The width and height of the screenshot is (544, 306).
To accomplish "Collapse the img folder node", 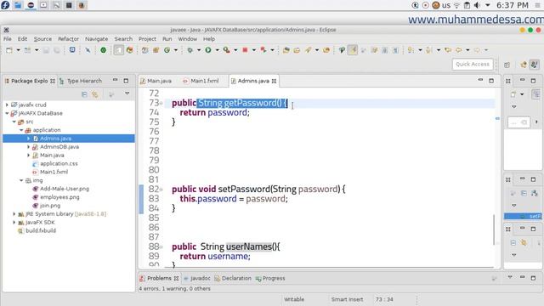I will point(21,180).
